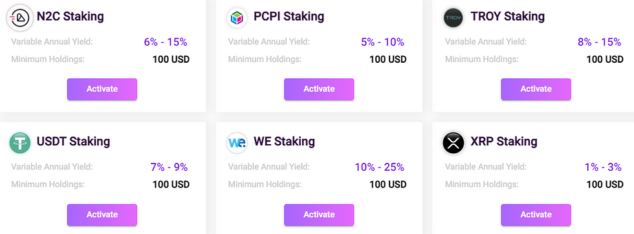
Task: Open the N2C Staking title
Action: (x=71, y=17)
